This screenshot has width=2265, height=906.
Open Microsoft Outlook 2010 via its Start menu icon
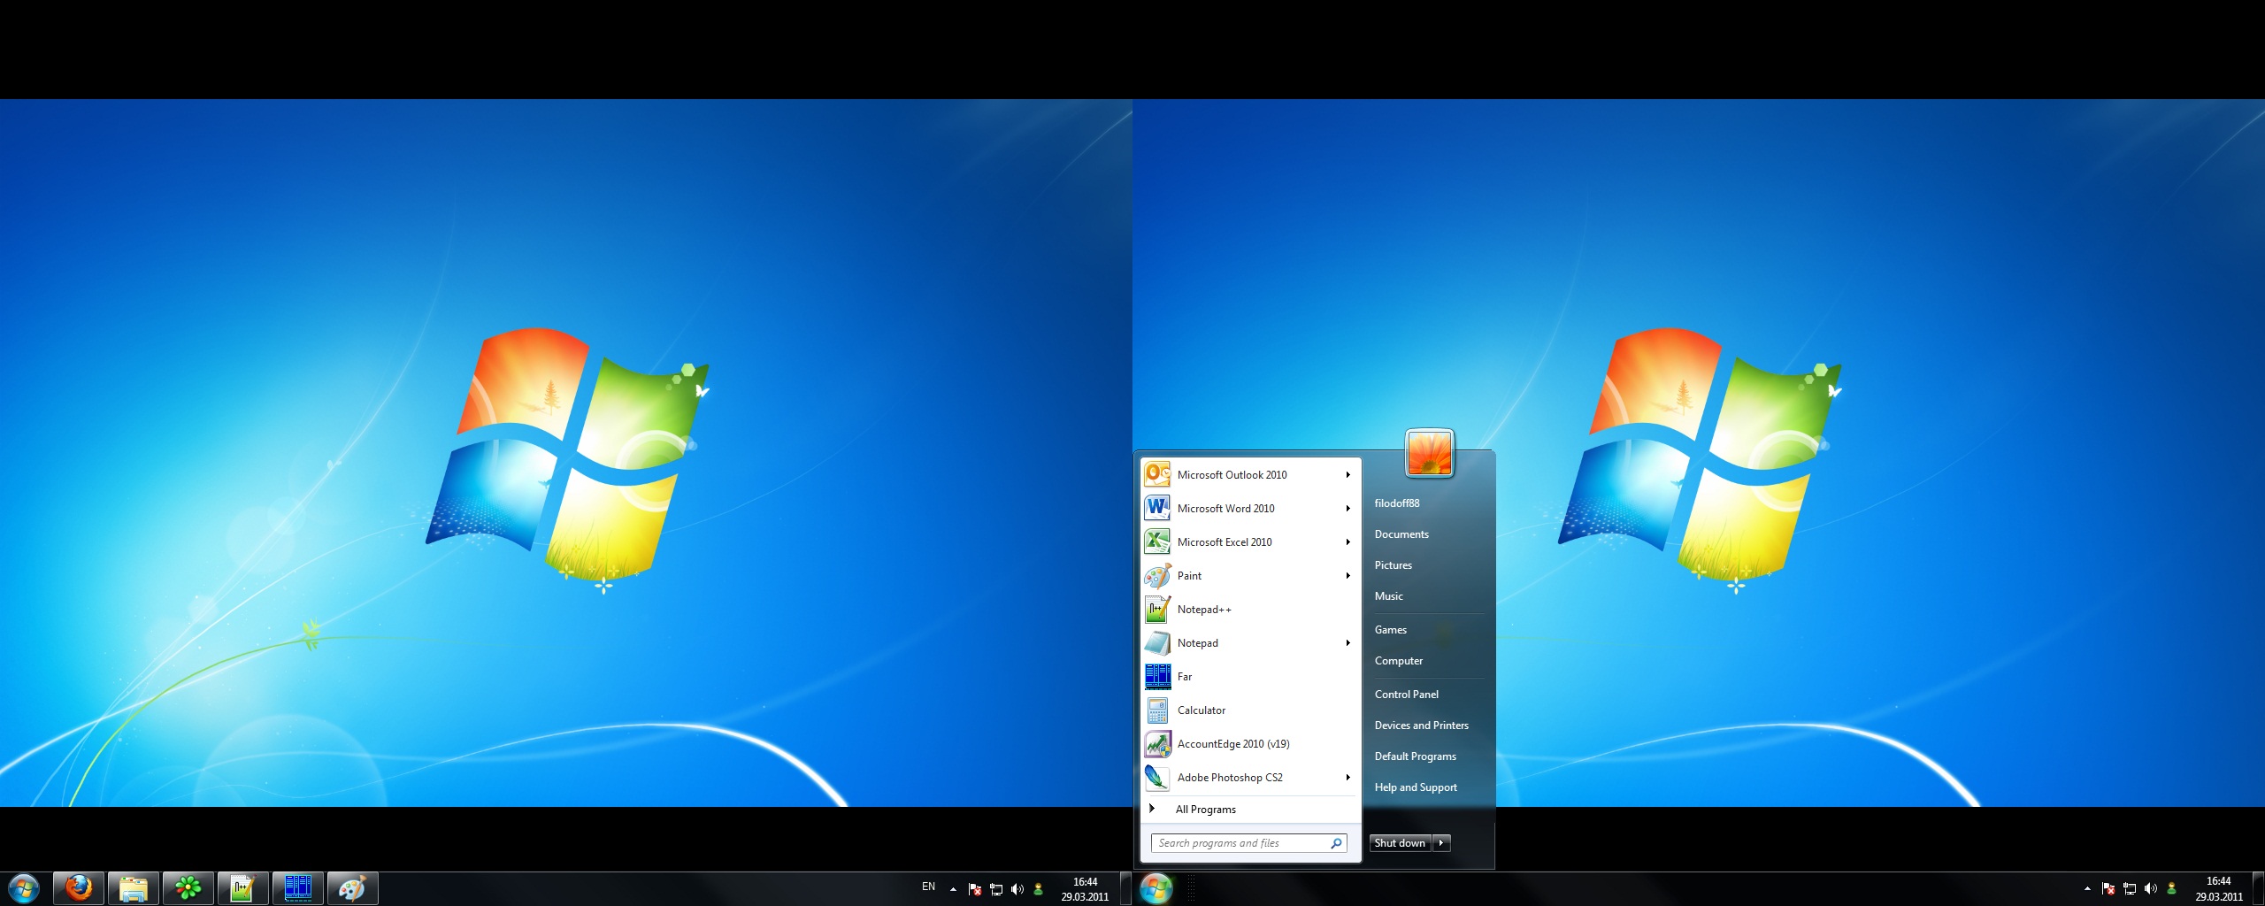1157,475
